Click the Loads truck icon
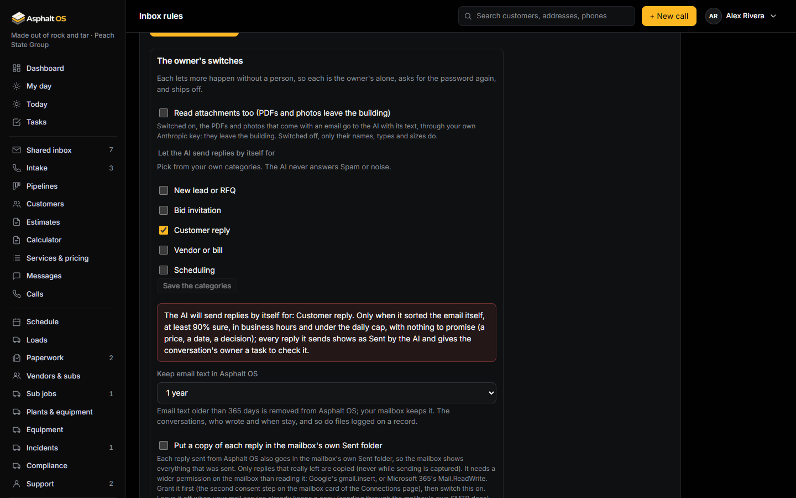Image resolution: width=796 pixels, height=498 pixels. 17,340
